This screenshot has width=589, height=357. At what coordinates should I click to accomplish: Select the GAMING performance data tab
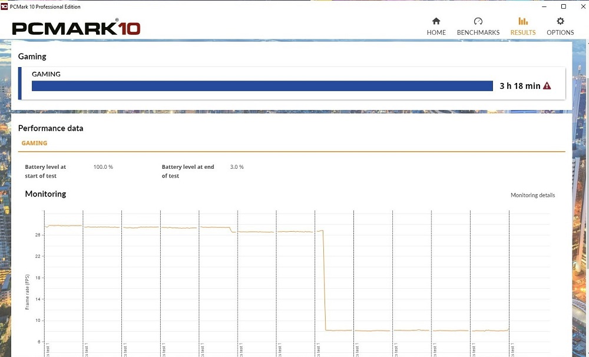34,143
